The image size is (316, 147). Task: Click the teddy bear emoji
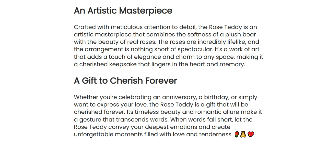(x=243, y=134)
